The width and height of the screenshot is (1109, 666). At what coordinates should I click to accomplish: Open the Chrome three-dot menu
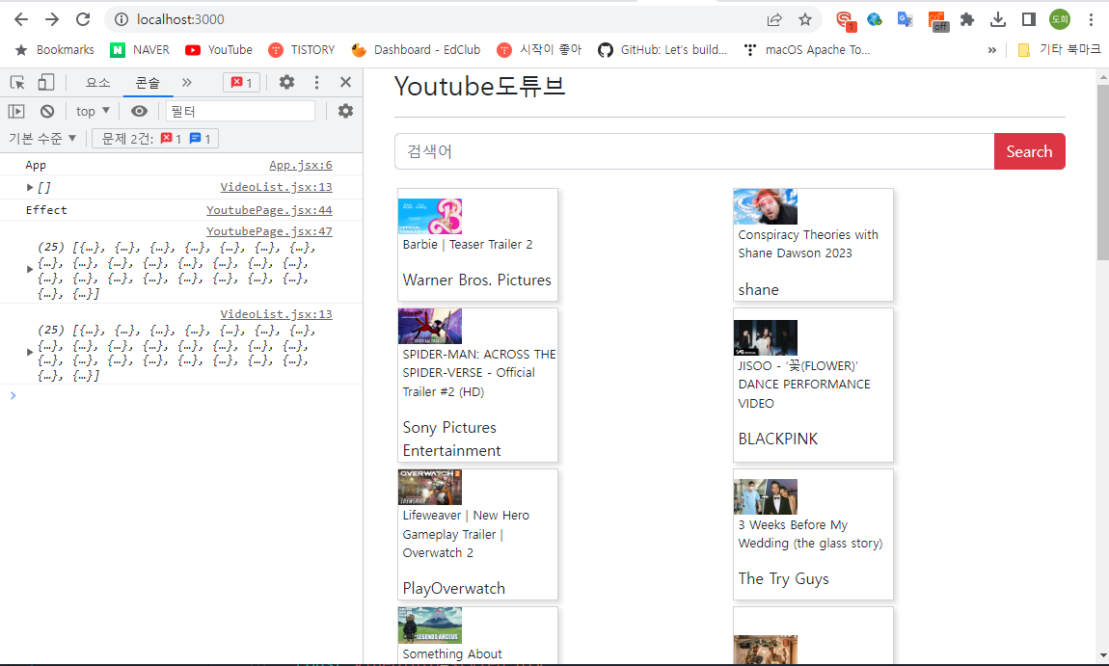point(1091,20)
